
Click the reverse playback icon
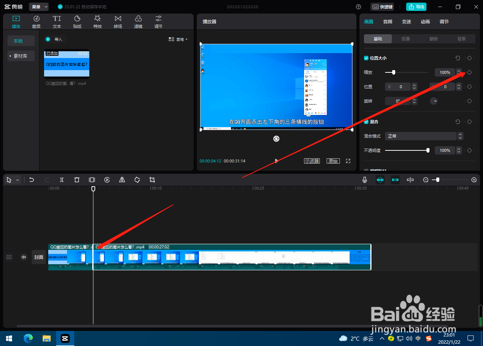(x=107, y=180)
